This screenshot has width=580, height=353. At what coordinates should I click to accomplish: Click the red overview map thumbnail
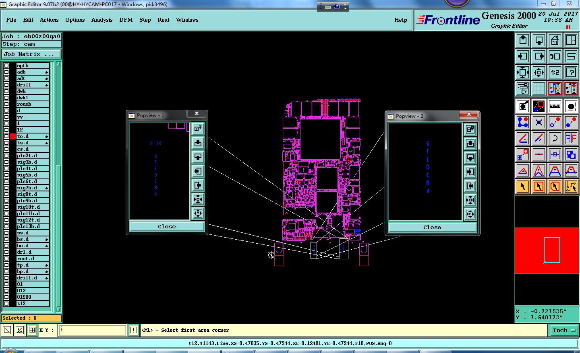click(x=547, y=251)
